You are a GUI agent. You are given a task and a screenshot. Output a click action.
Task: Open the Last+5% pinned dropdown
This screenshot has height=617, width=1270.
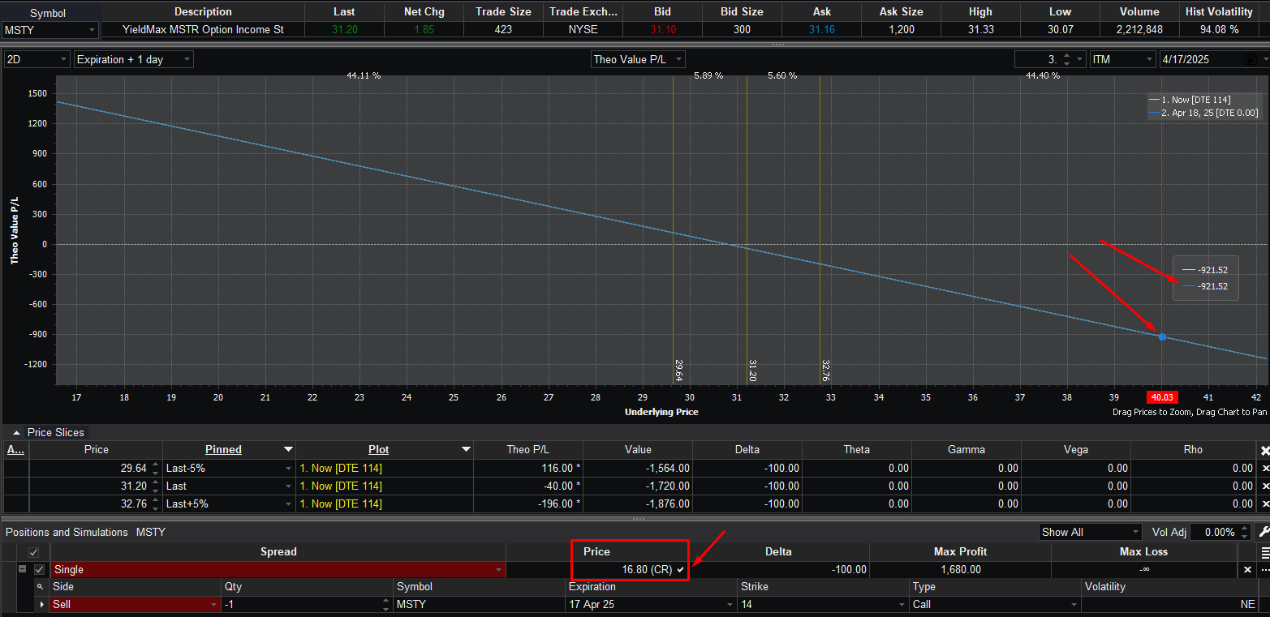tap(288, 504)
